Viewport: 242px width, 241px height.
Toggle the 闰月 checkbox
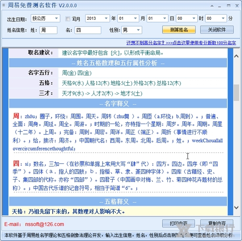pos(68,19)
